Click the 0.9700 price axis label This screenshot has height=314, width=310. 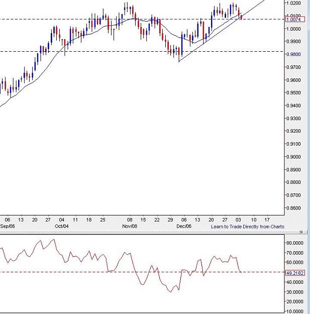tap(293, 67)
